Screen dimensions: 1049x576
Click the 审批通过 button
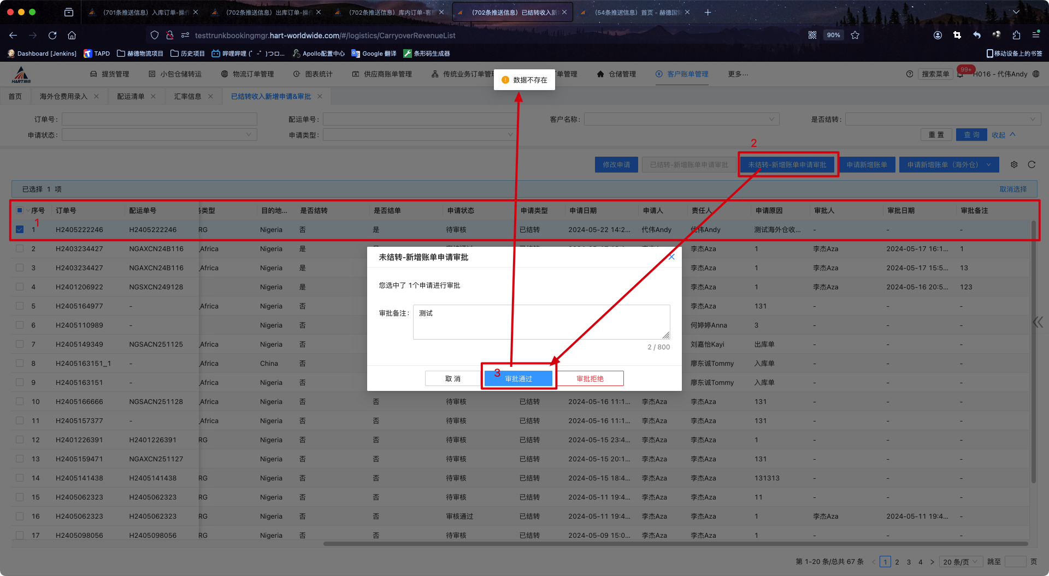(518, 378)
